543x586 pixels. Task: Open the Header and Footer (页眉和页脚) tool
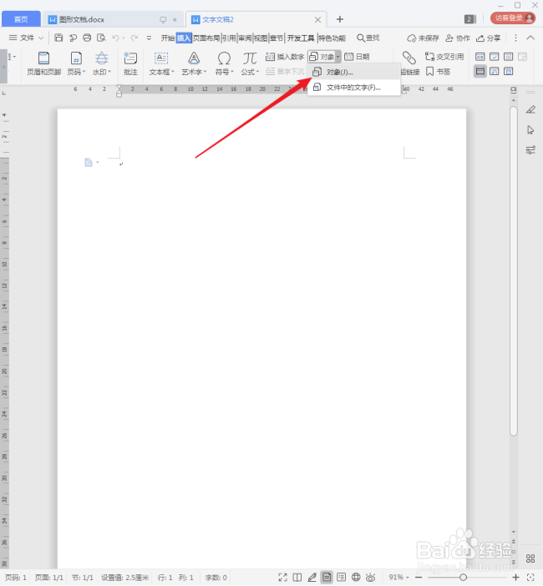point(43,63)
